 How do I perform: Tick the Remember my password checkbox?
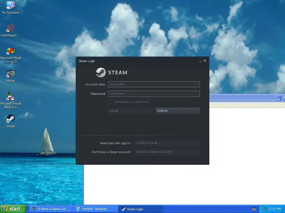110,102
